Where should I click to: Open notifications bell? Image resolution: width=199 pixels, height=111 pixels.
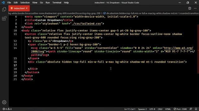click(196, 109)
